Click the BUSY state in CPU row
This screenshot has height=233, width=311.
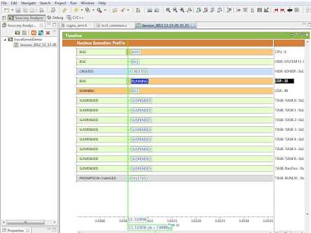(x=135, y=52)
